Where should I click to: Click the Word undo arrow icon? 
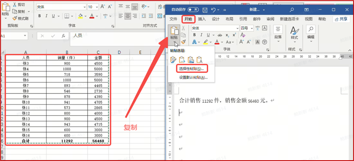click(213, 10)
